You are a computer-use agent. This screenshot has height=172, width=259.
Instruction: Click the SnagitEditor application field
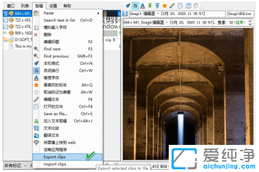[240, 14]
